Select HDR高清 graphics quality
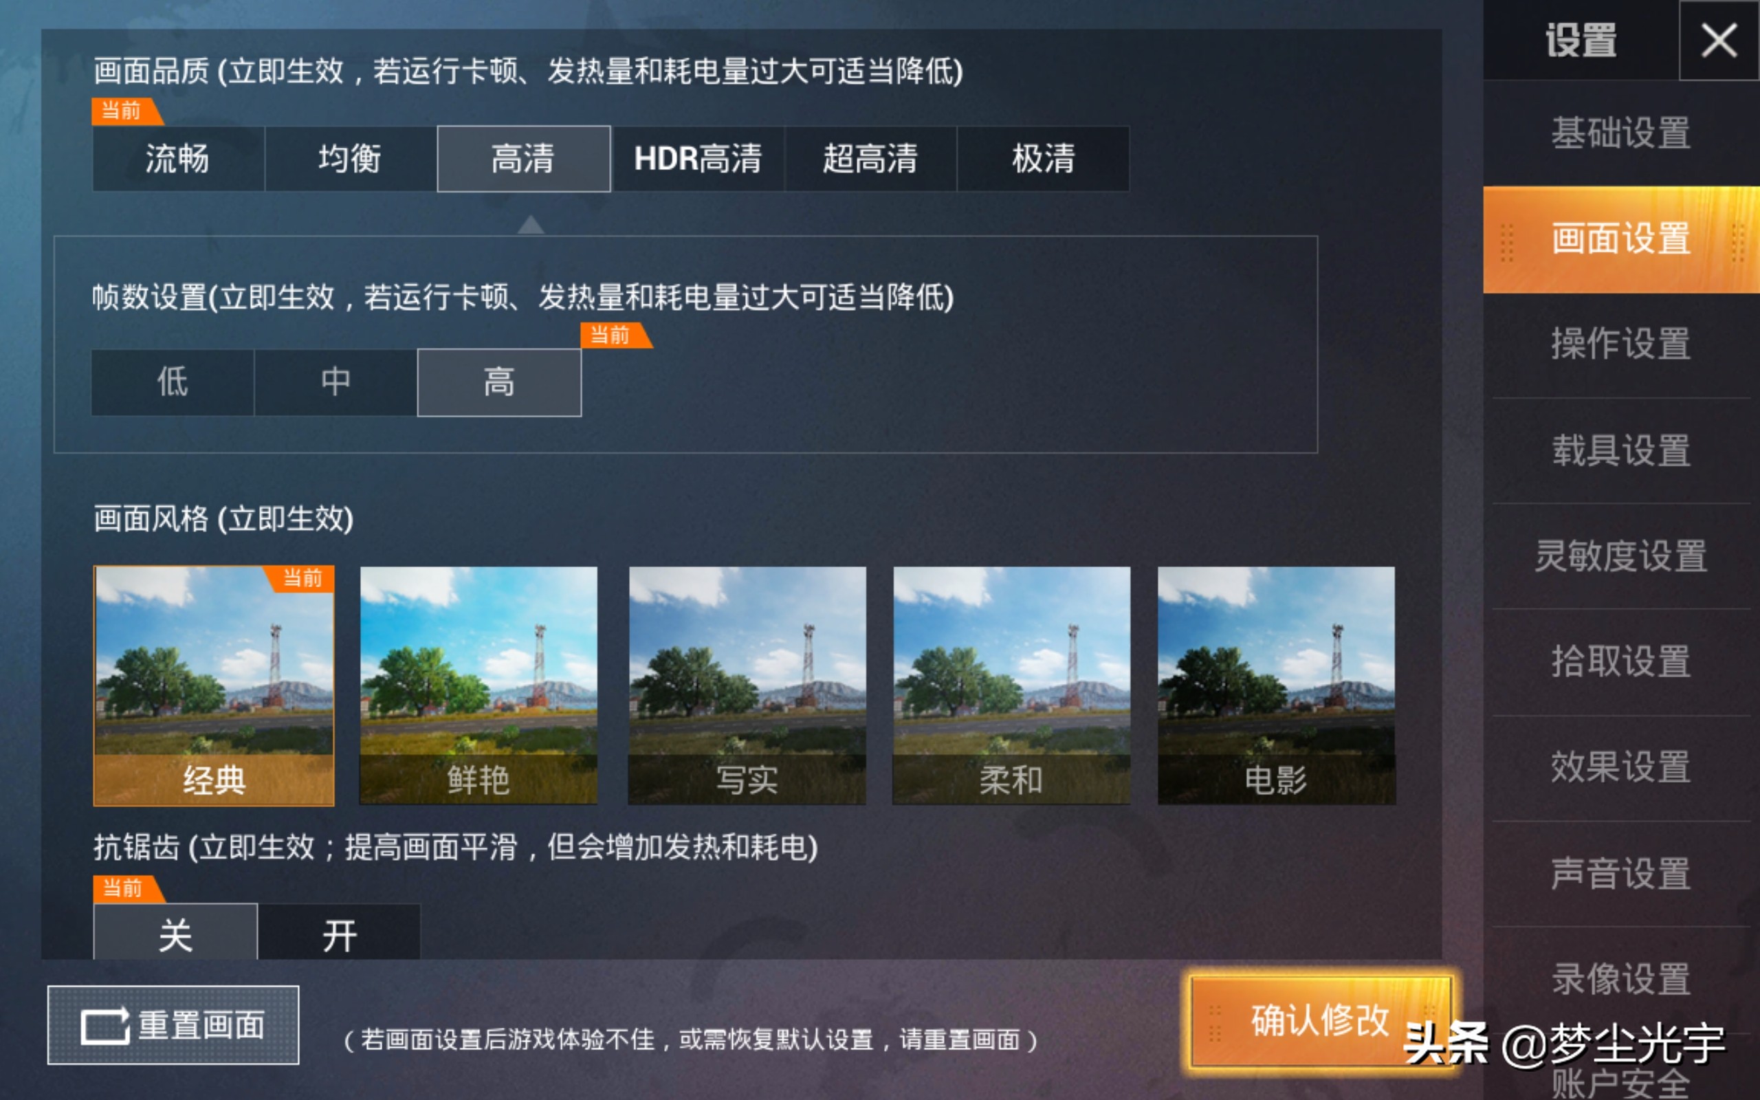Screen dimensions: 1760x1100 (698, 159)
